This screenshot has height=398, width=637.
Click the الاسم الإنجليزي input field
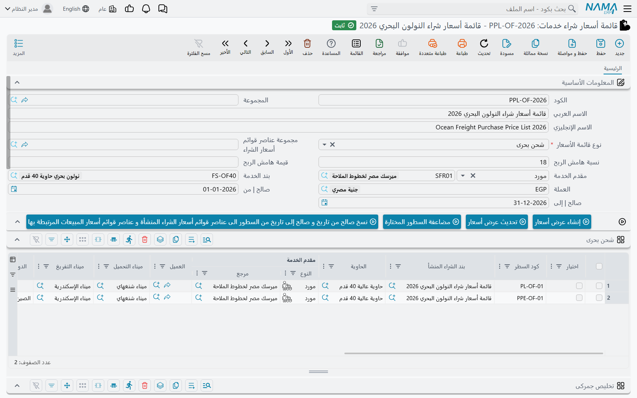coord(279,127)
